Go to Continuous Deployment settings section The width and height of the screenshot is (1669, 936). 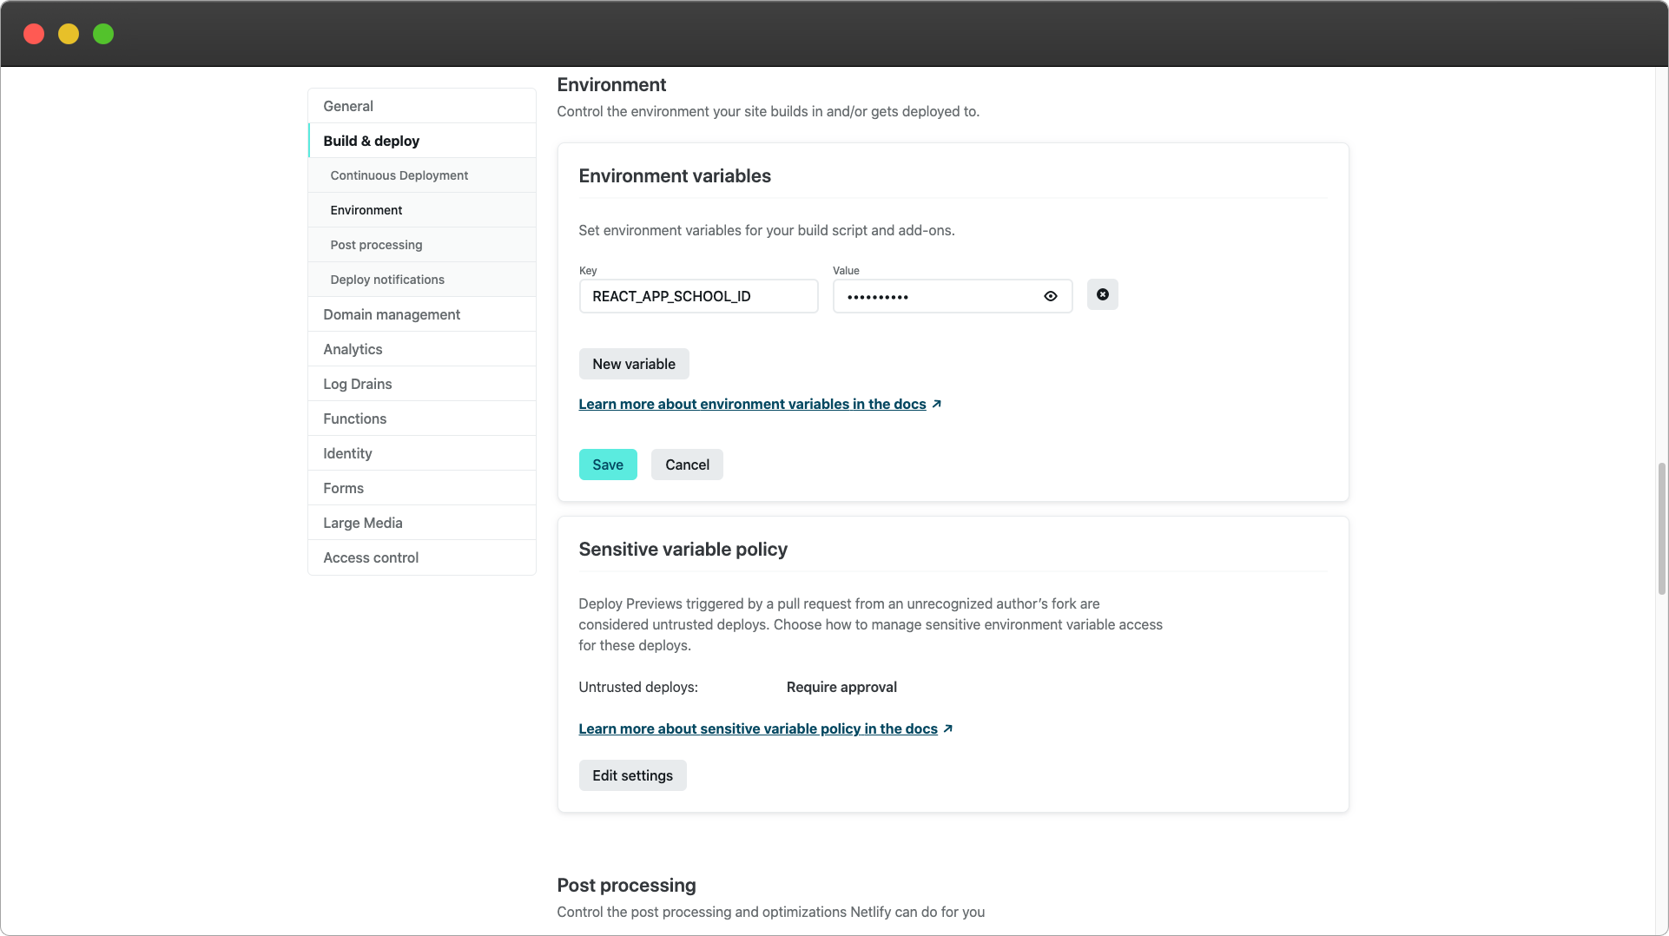[399, 175]
